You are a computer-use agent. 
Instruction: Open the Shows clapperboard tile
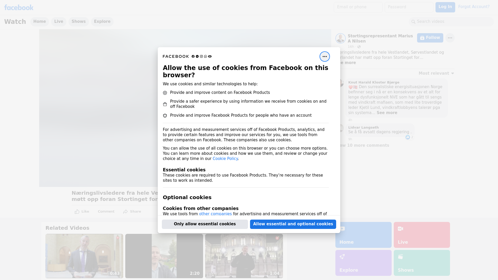click(x=421, y=263)
